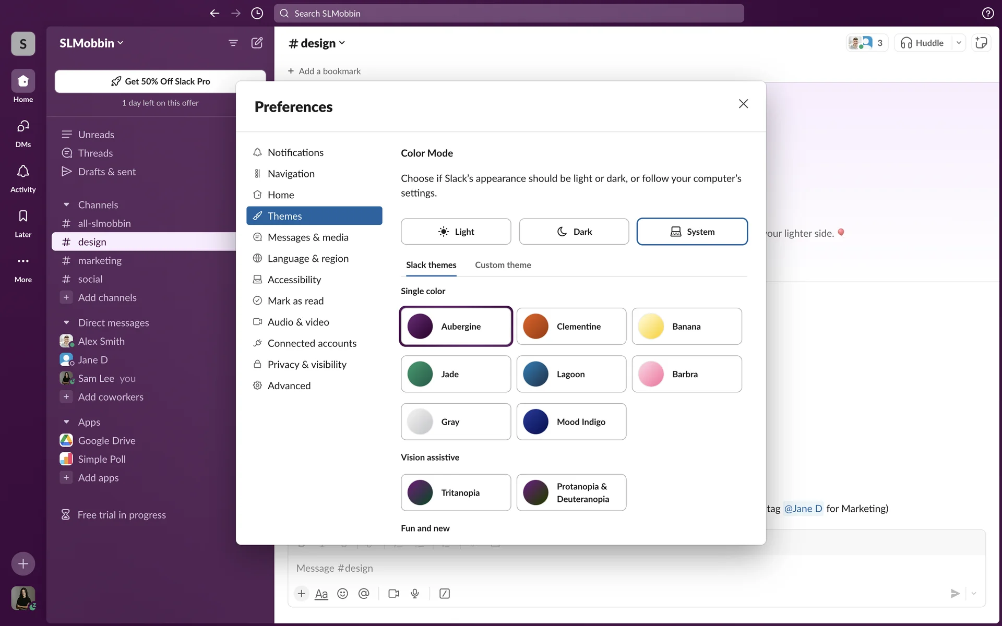Image resolution: width=1002 pixels, height=626 pixels.
Task: Open the SLMobbin workspace dropdown
Action: (91, 43)
